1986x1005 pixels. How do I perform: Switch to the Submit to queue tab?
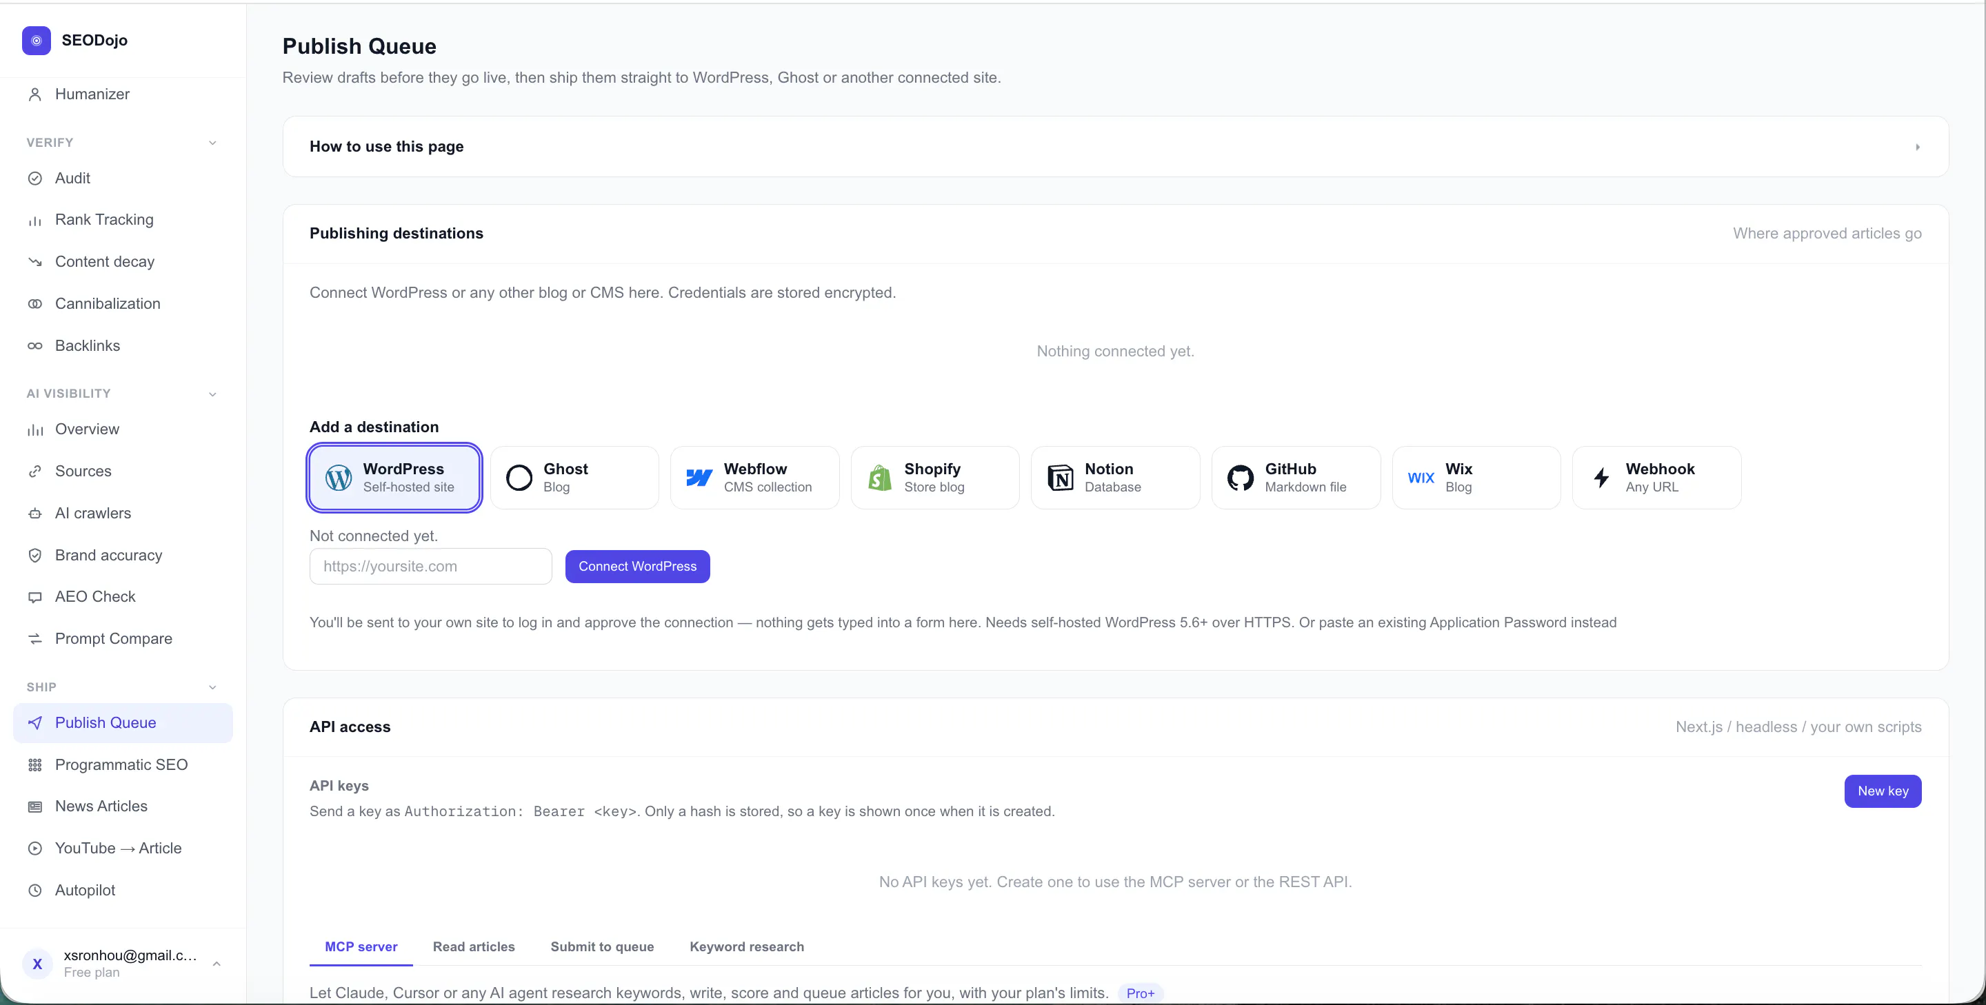point(602,946)
